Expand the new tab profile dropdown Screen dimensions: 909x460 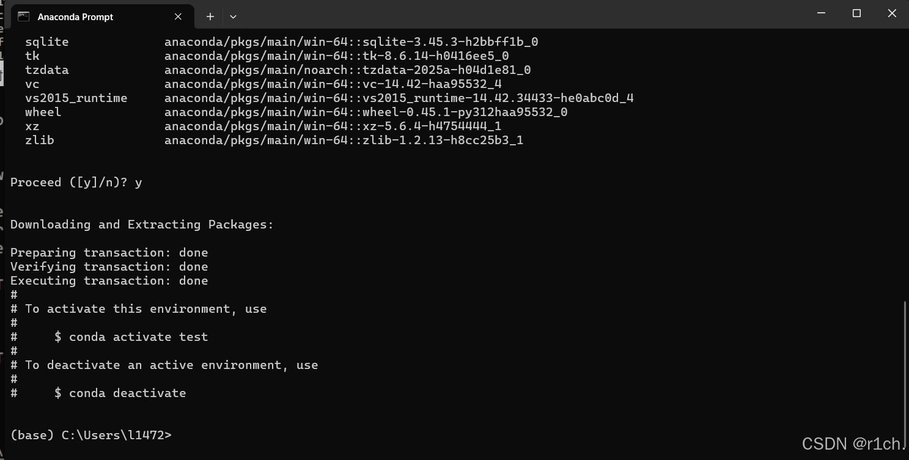pyautogui.click(x=233, y=16)
